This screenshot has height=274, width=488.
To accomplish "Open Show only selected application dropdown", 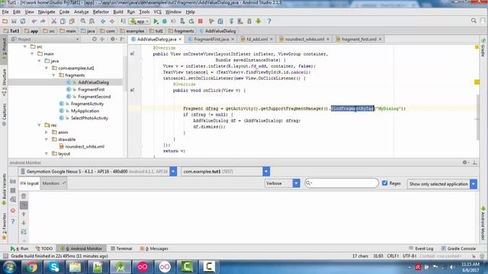I will click(x=474, y=184).
